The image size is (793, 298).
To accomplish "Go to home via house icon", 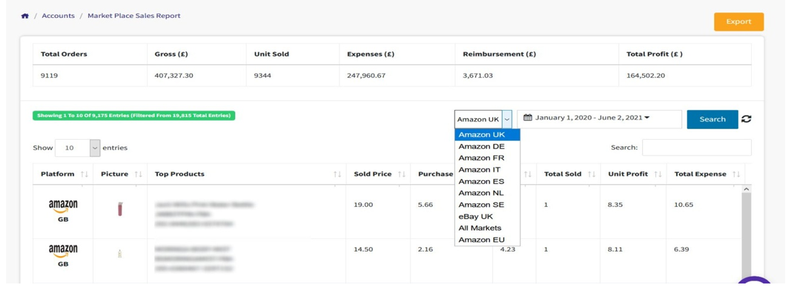I will point(25,16).
